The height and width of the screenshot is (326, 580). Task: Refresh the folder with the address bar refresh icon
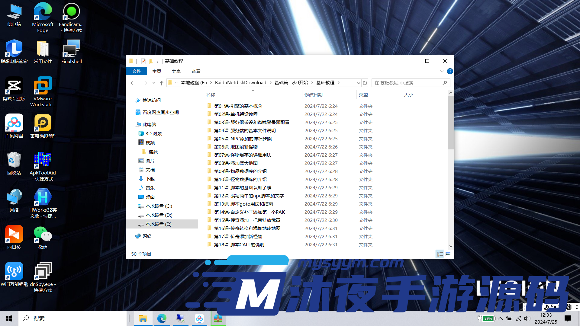tap(365, 83)
